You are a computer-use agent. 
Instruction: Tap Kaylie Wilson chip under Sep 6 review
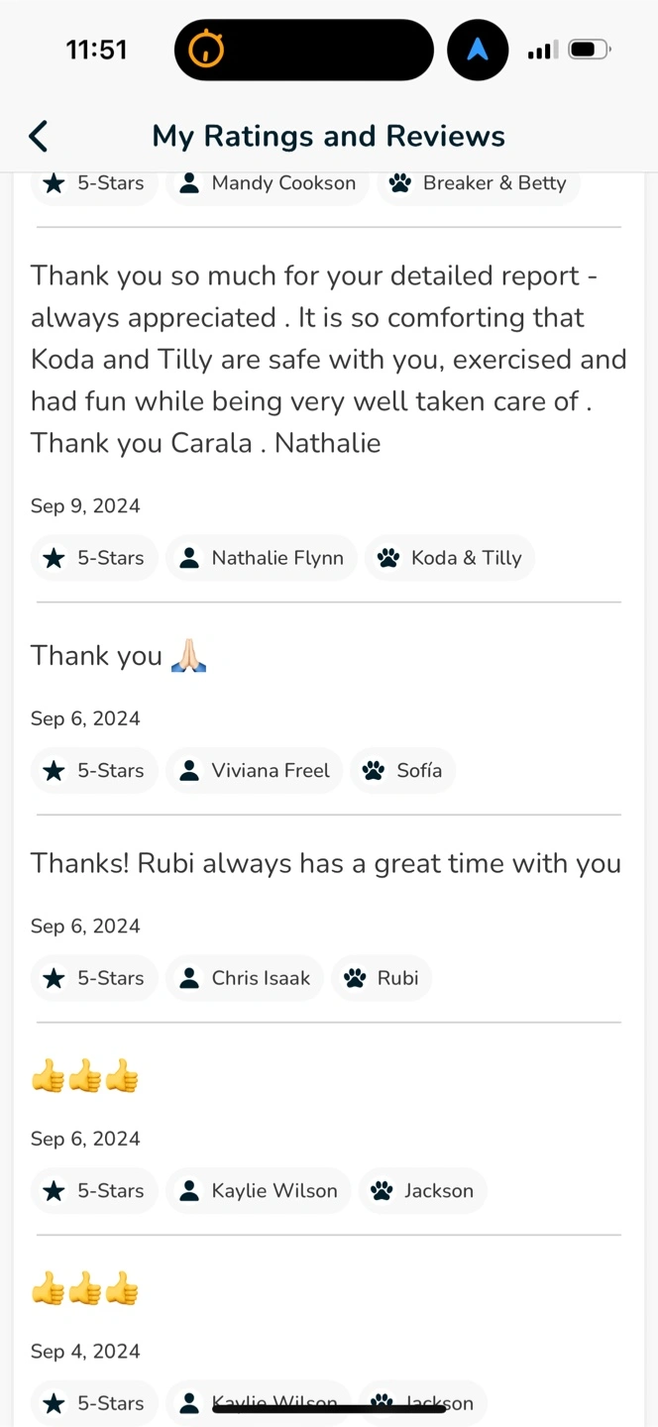[259, 1191]
